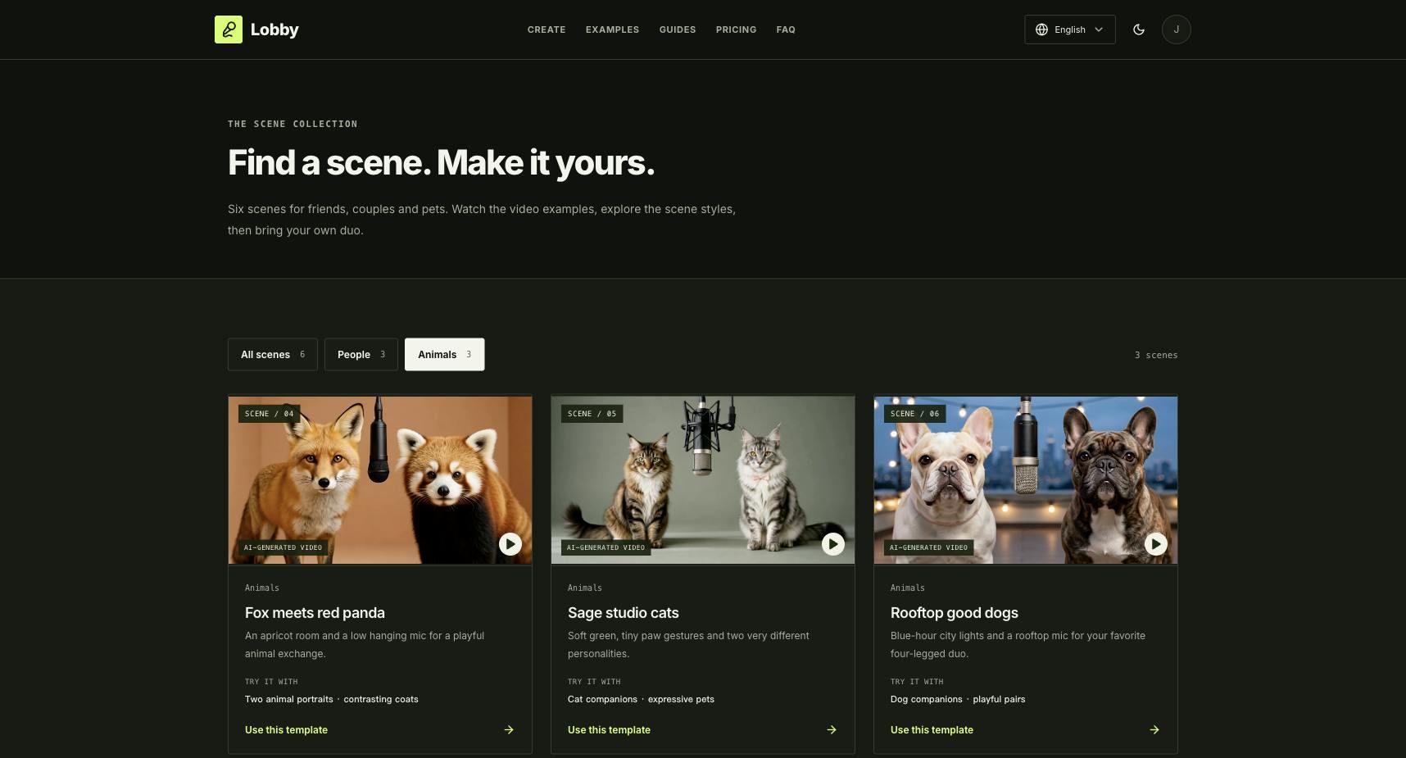Toggle dark mode with the moon icon

pos(1139,30)
